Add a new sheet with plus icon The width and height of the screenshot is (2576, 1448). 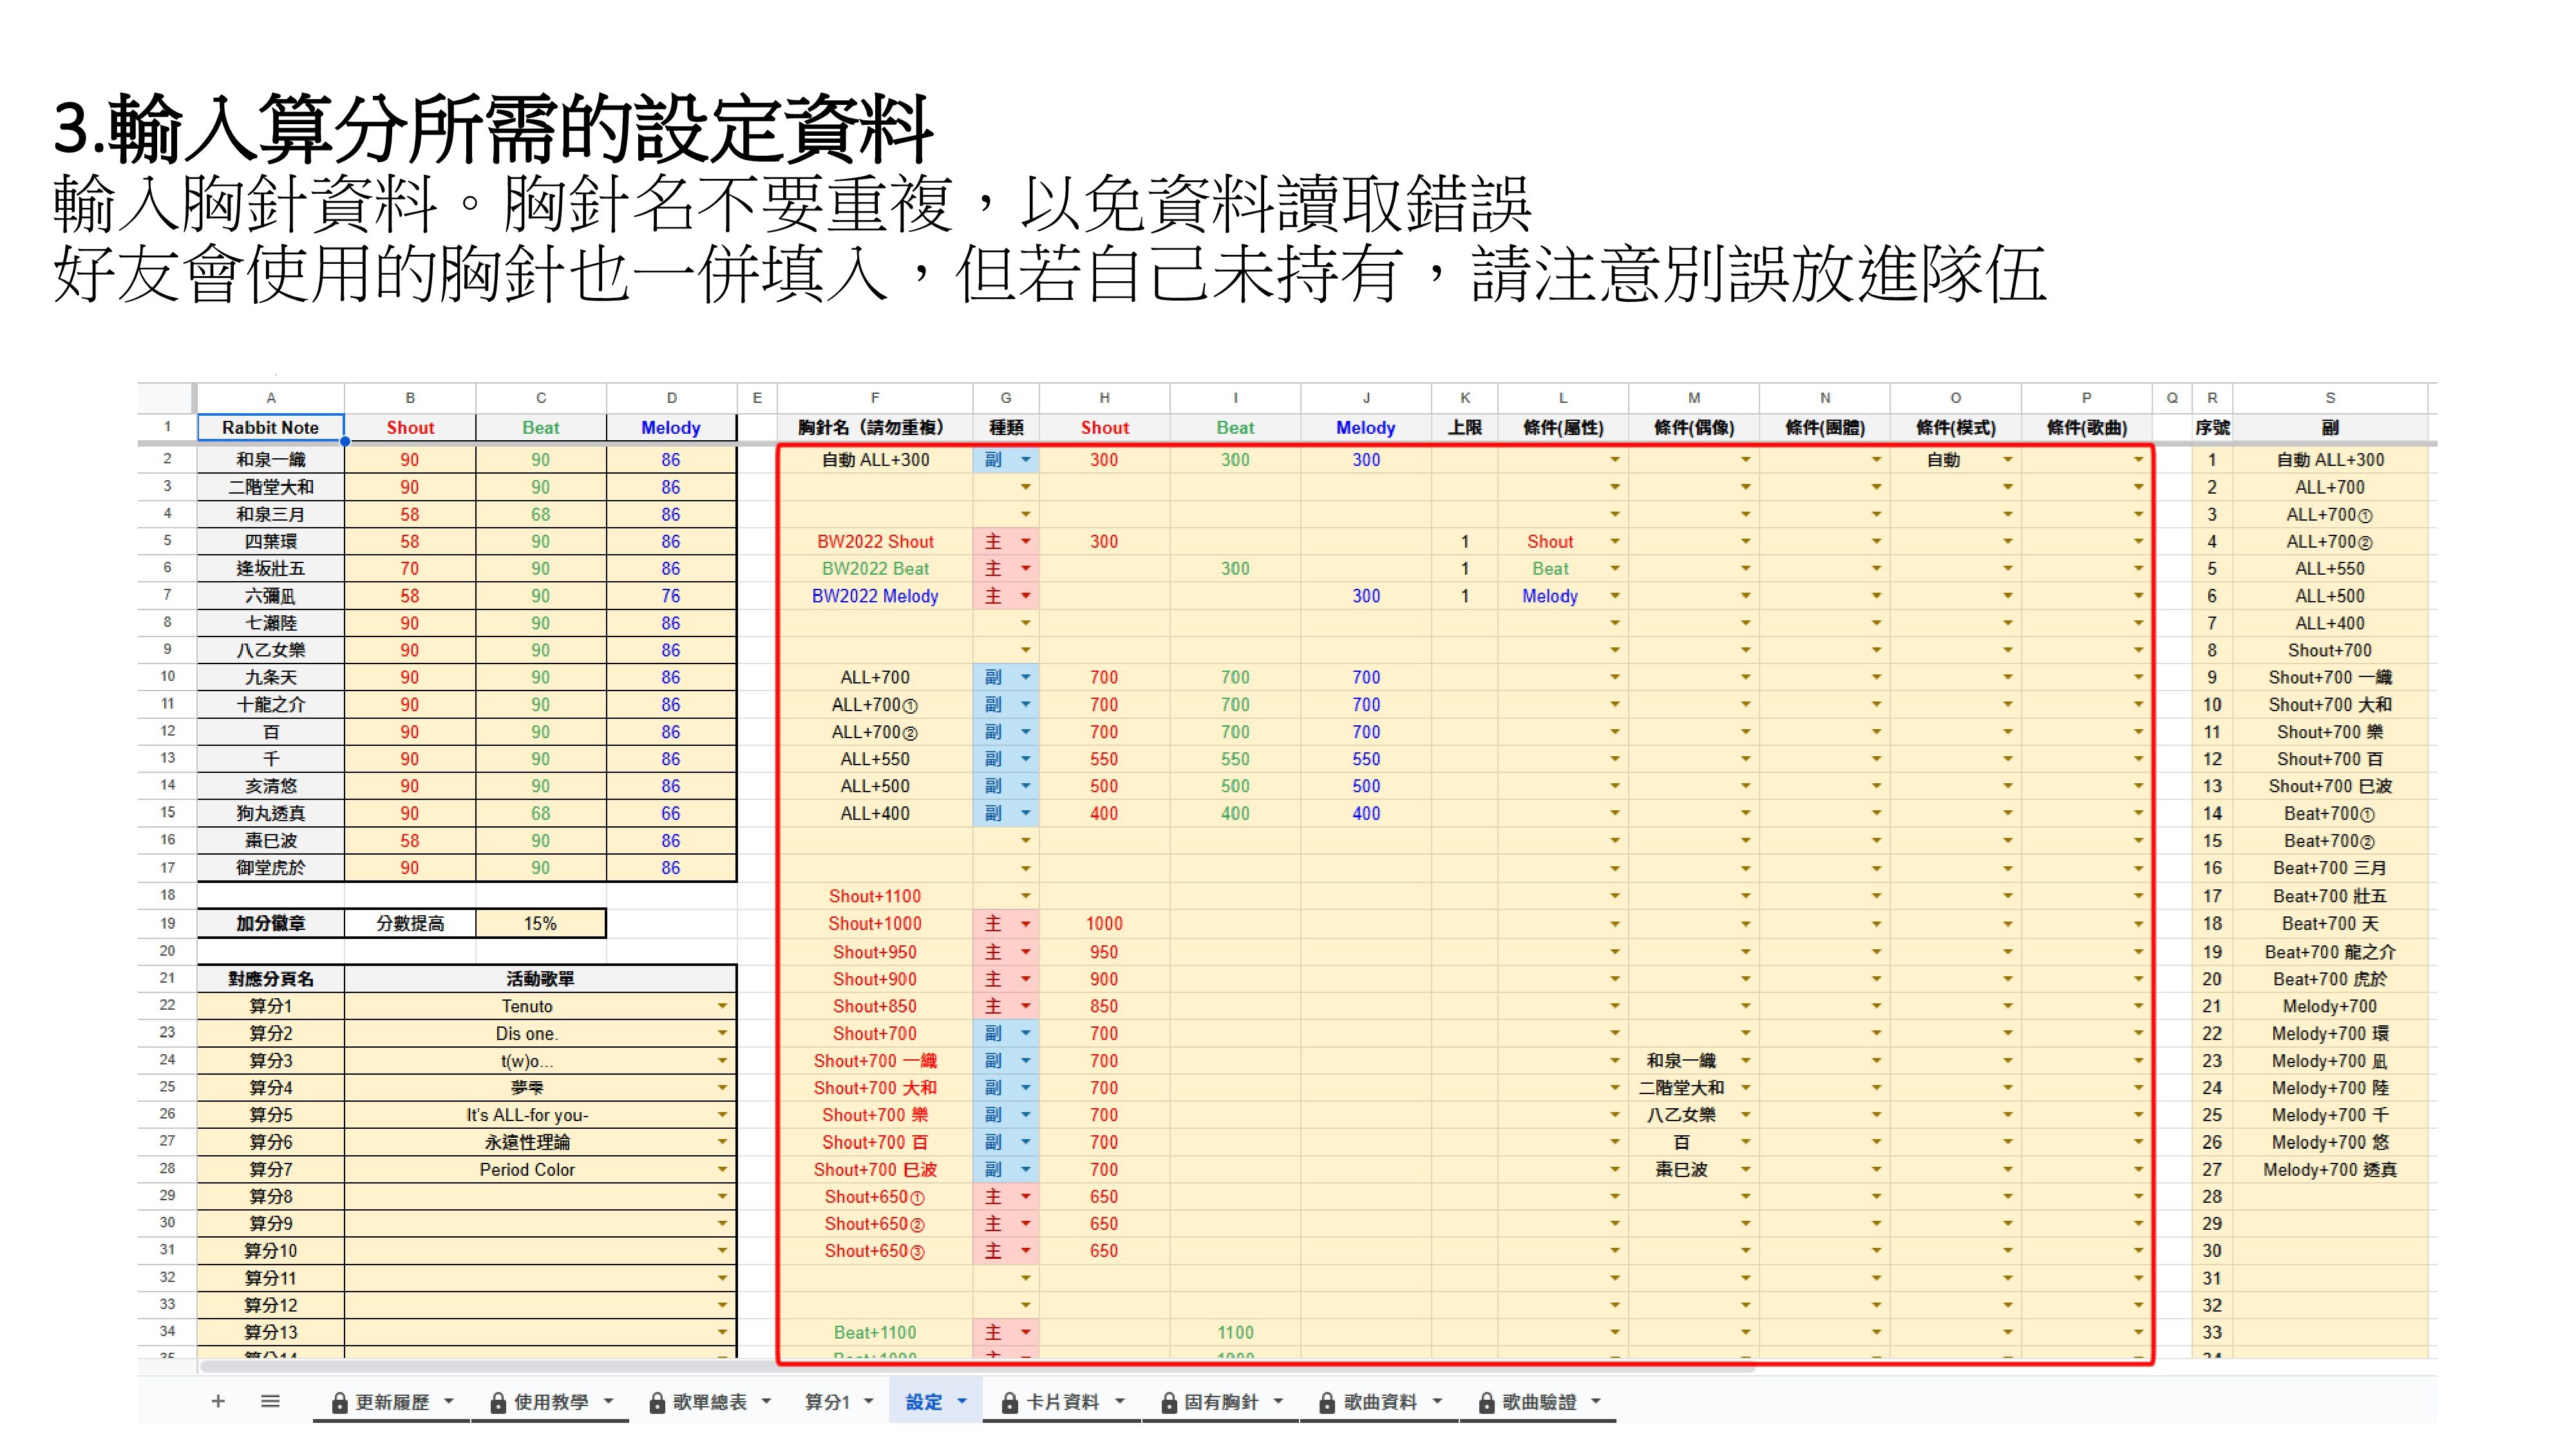[x=218, y=1401]
